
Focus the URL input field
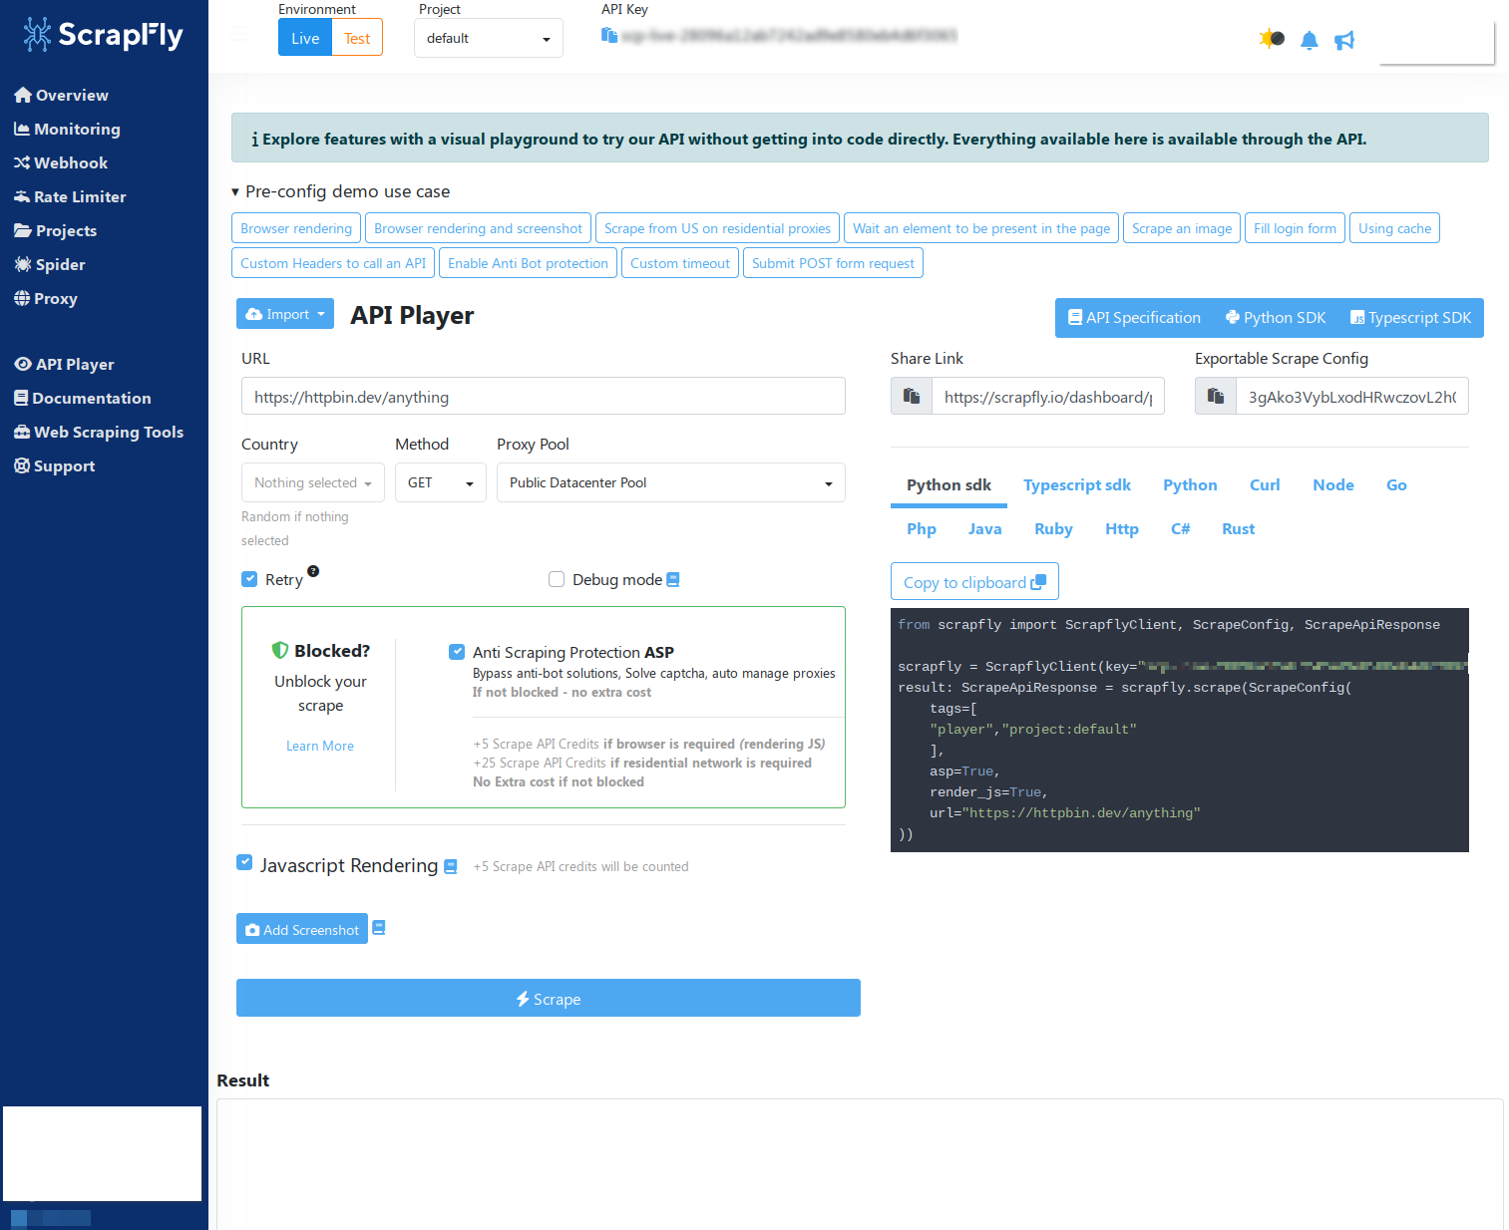tap(544, 396)
